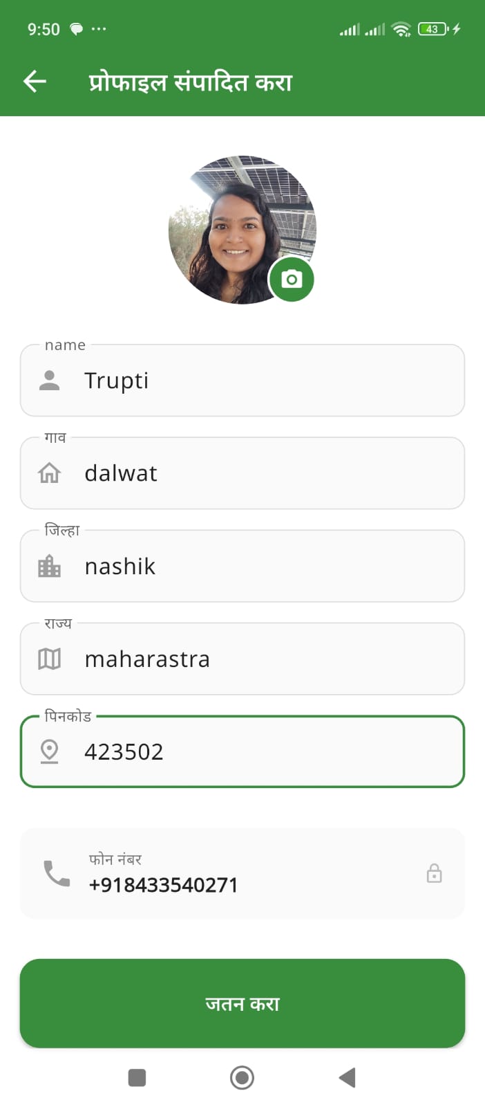Tap the phone handset icon
The height and width of the screenshot is (1107, 485).
point(57,873)
